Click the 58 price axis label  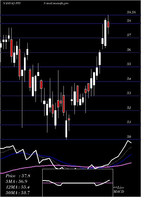click(x=129, y=21)
